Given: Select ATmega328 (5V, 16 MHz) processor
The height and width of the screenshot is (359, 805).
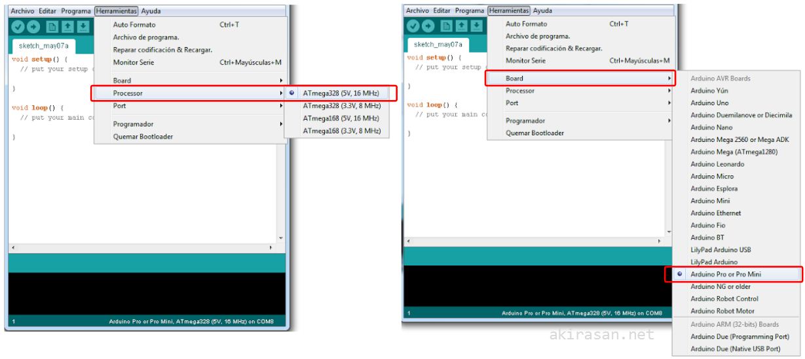Looking at the screenshot, I should pyautogui.click(x=337, y=94).
